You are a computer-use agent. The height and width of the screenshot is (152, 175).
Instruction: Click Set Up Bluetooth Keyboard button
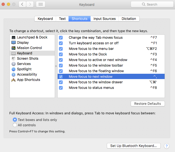[134, 146]
